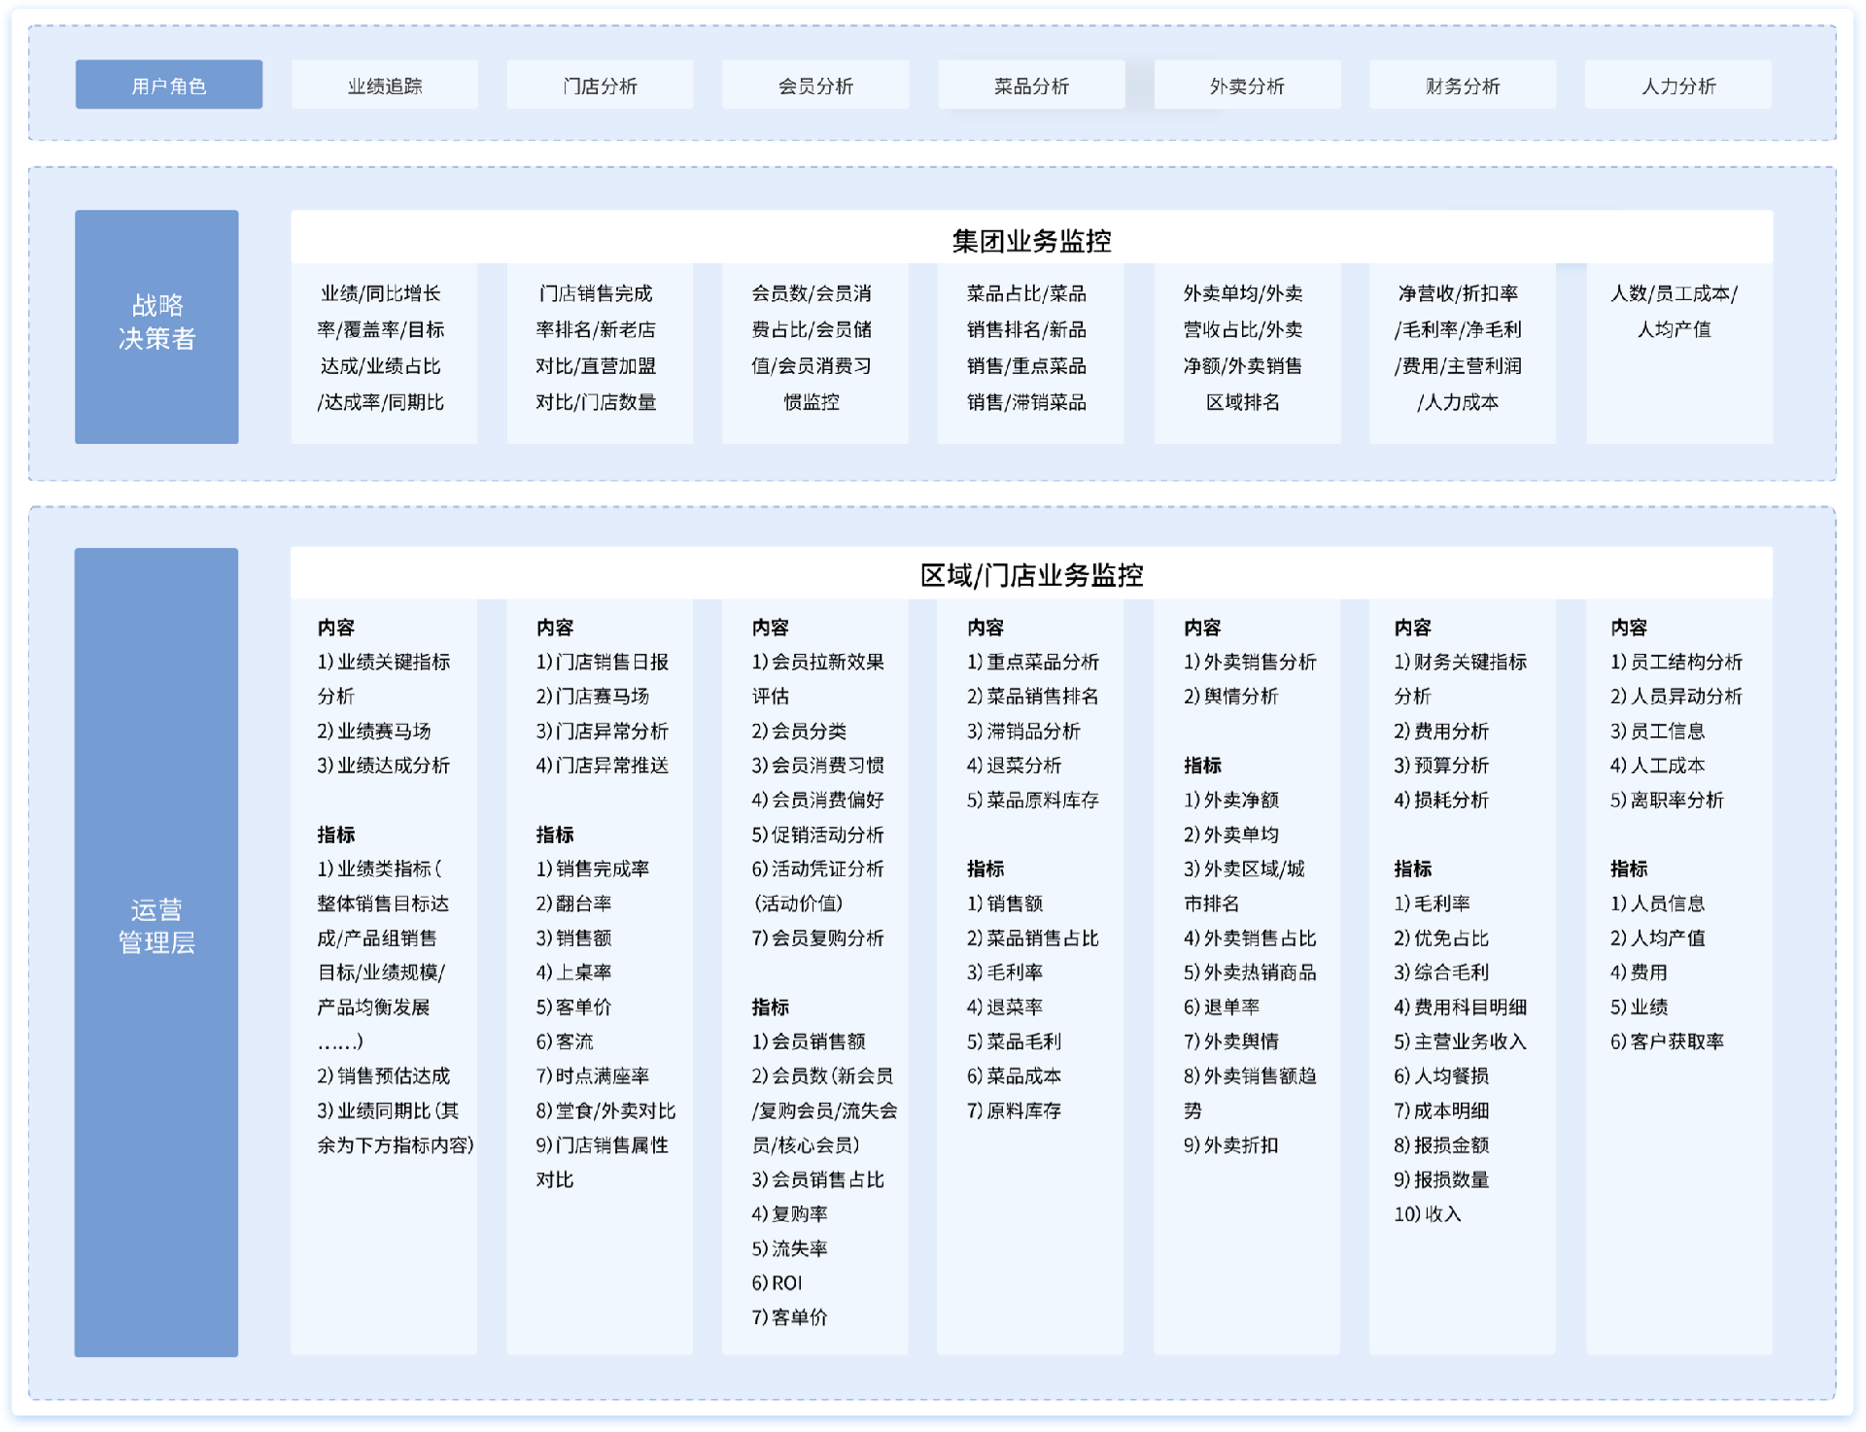This screenshot has width=1866, height=1432.
Task: Click 损耗分析 in finance column
Action: click(x=1441, y=801)
